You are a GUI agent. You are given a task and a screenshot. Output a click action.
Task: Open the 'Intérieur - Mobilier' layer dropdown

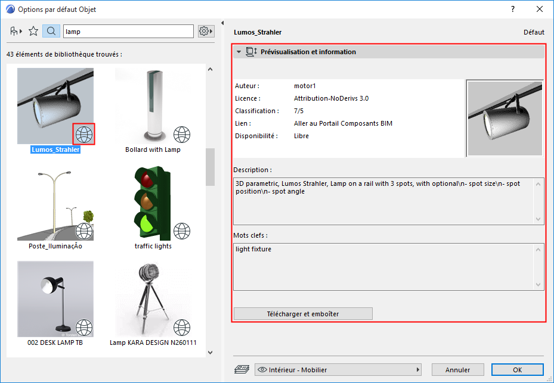[338, 369]
